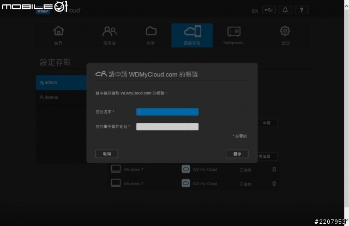The height and width of the screenshot is (226, 349).
Task: Click the email address input field
Action: coord(167,127)
